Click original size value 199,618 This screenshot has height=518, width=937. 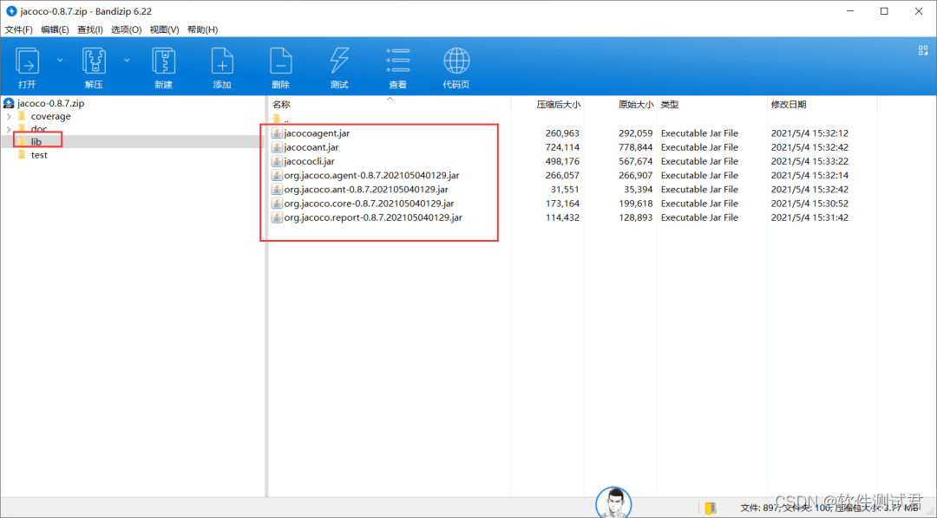coord(635,204)
